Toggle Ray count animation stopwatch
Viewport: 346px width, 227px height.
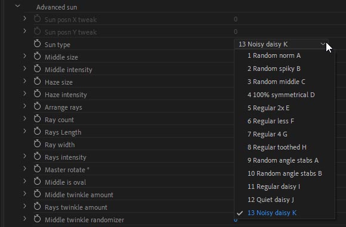tap(38, 119)
